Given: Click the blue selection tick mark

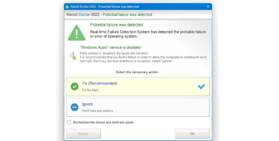Looking at the screenshot, I should pos(201,86).
